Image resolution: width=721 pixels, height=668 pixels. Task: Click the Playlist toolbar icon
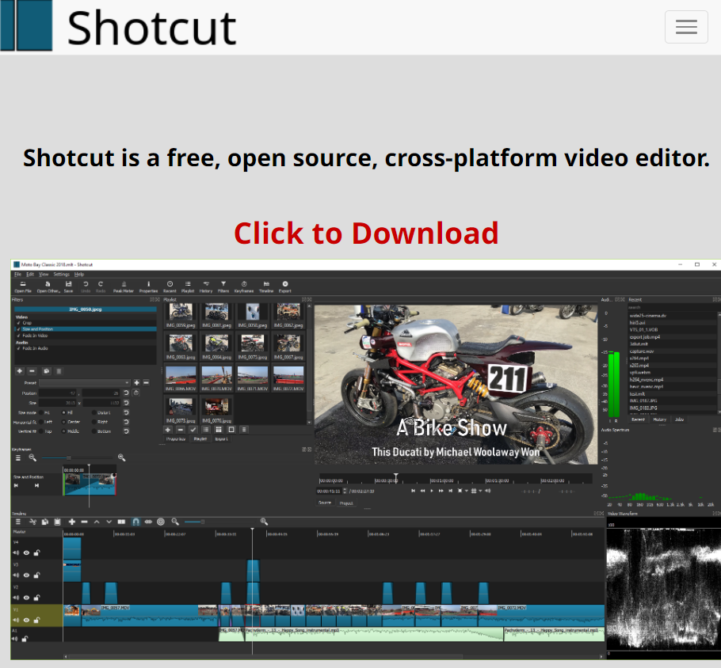coord(188,287)
